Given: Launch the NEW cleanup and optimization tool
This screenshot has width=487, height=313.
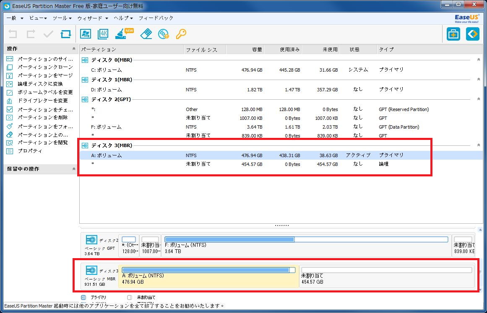Looking at the screenshot, I should [124, 34].
